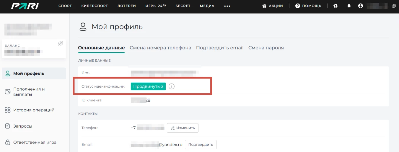Screen dimensions: 399x152
Task: Click the wallet icon for Пополнения и выплаты
Action: coord(8,92)
